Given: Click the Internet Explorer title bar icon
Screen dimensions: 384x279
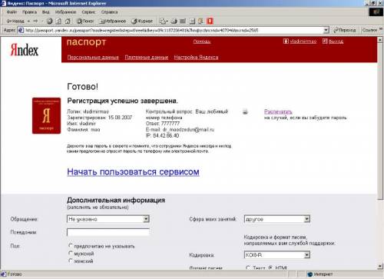Looking at the screenshot, I should tap(3, 3).
